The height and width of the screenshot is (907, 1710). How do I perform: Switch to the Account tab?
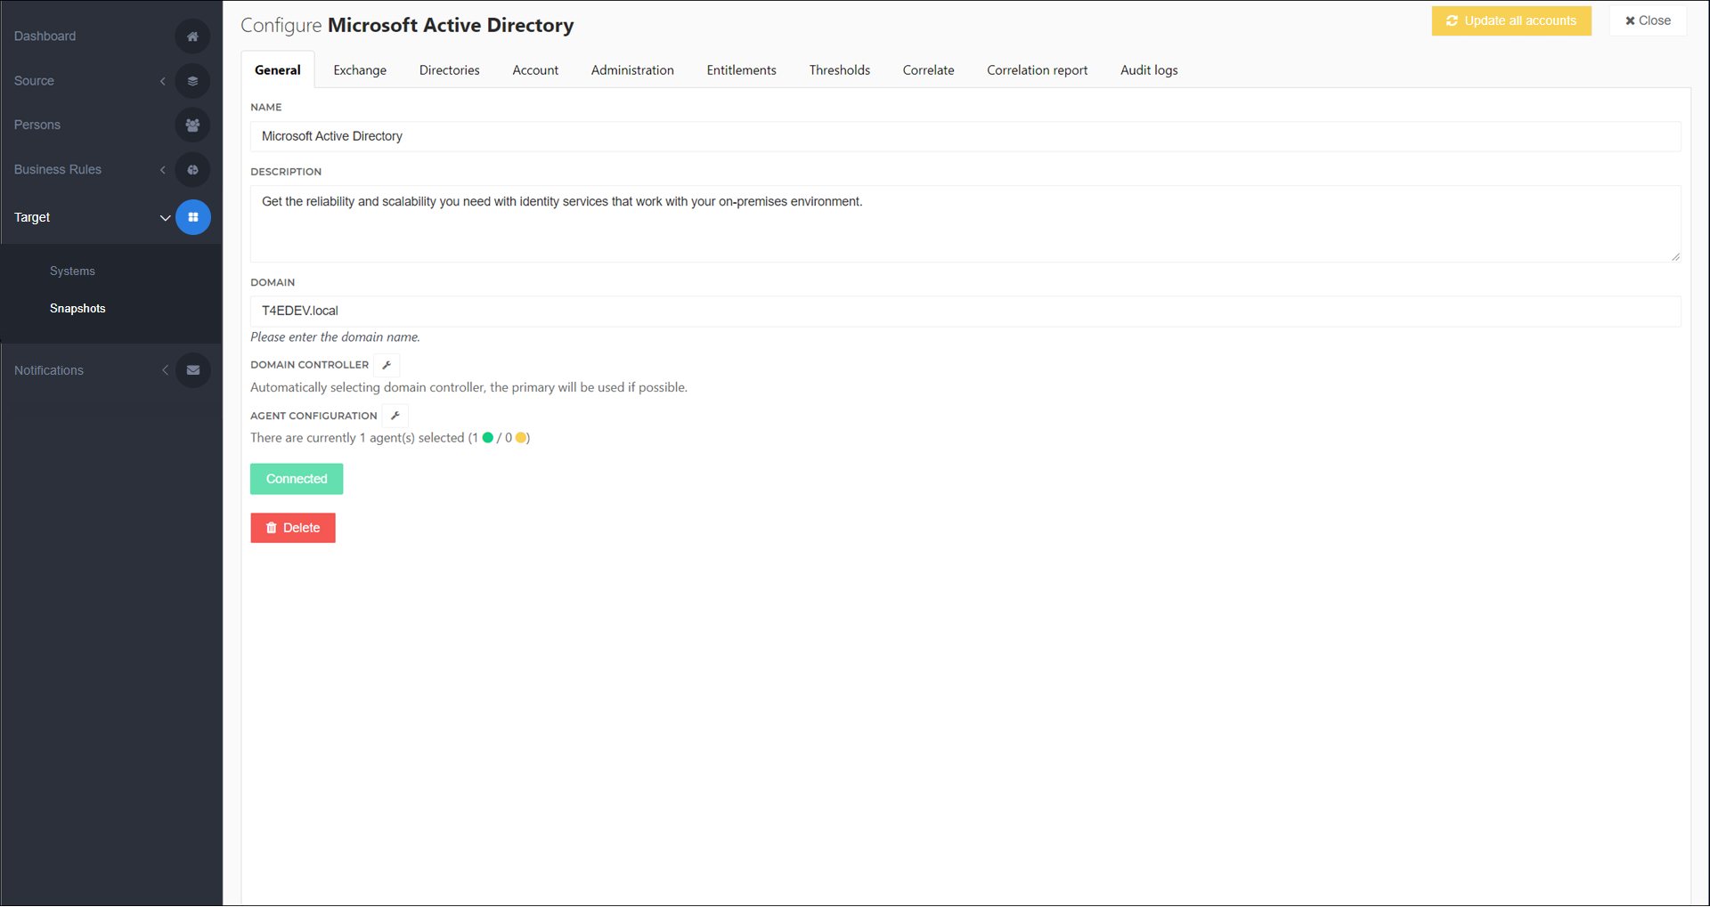pos(535,70)
